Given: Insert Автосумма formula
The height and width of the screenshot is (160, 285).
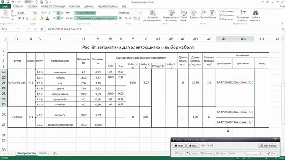Looking at the screenshot, I should [x=227, y=11].
